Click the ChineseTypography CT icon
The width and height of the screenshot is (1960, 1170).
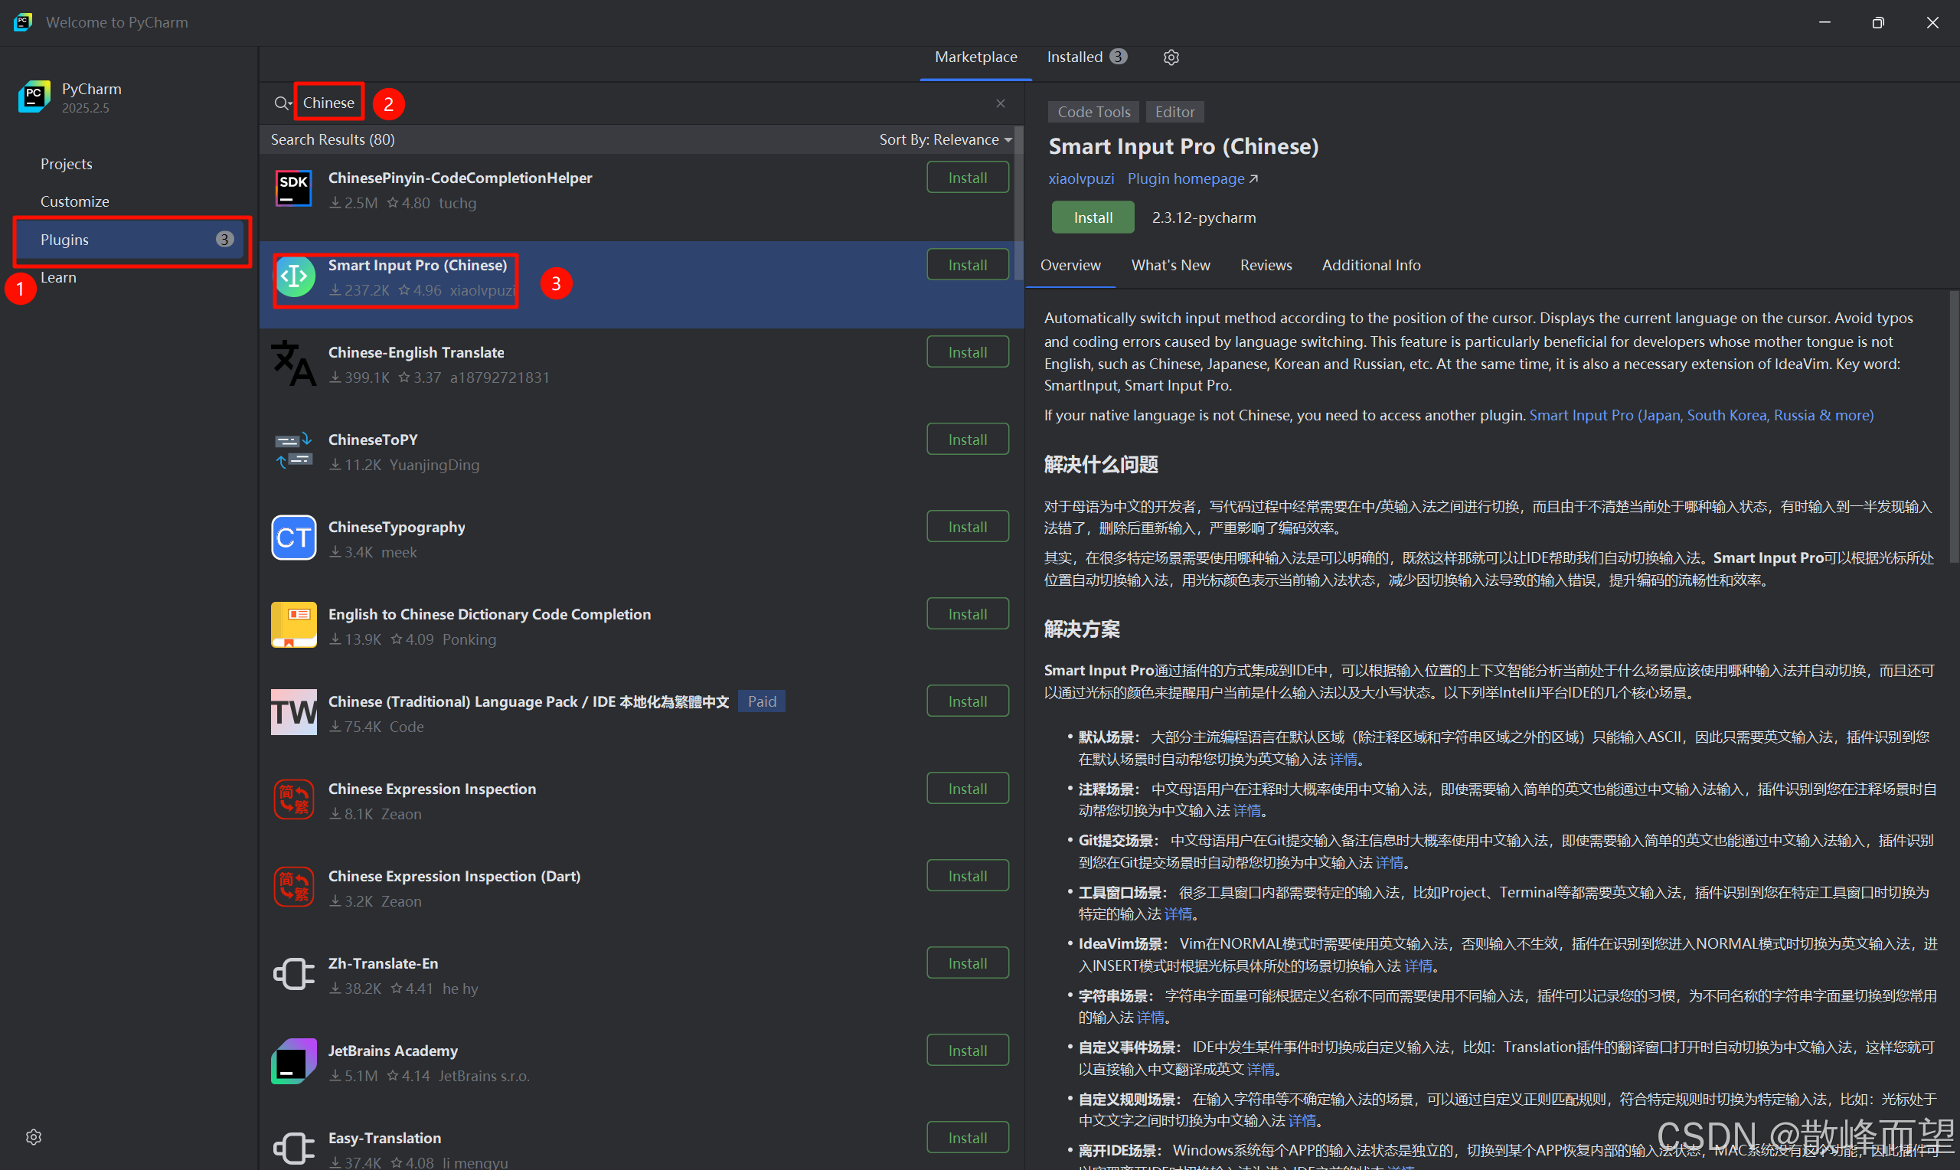293,538
